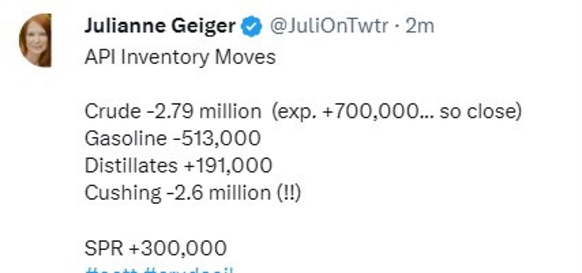Click the 'Distillates +191,000' line
582x273 pixels.
(178, 165)
